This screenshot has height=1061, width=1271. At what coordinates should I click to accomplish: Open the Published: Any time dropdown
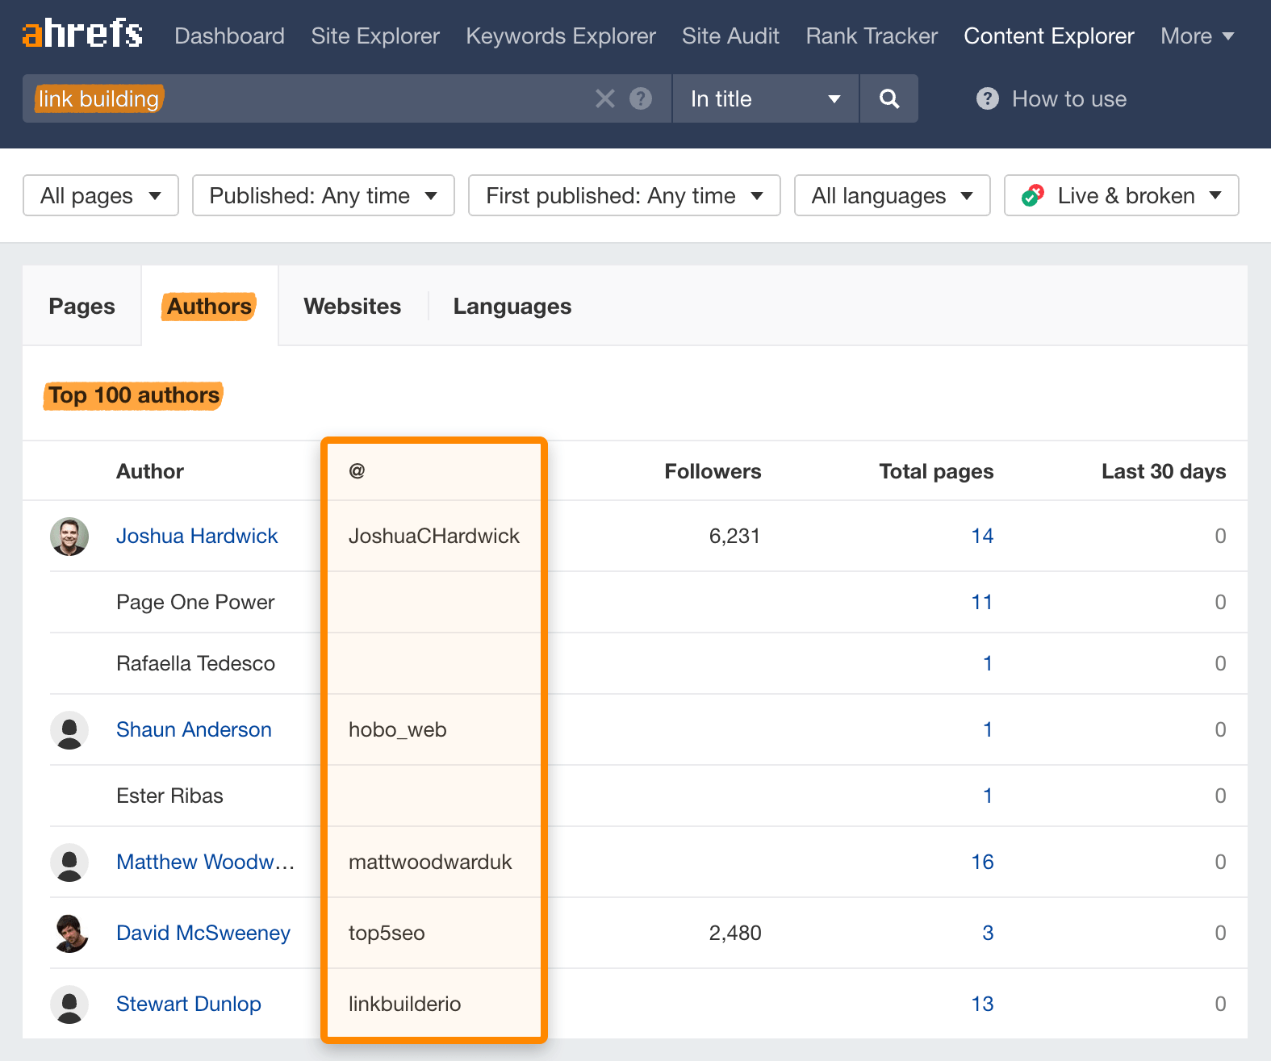pyautogui.click(x=323, y=196)
